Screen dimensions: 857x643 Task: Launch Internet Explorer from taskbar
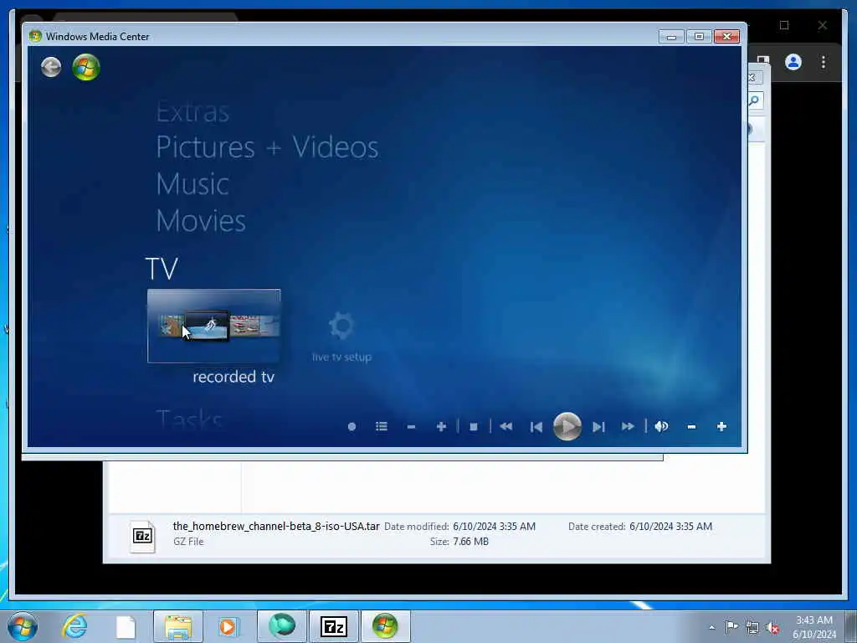[74, 626]
